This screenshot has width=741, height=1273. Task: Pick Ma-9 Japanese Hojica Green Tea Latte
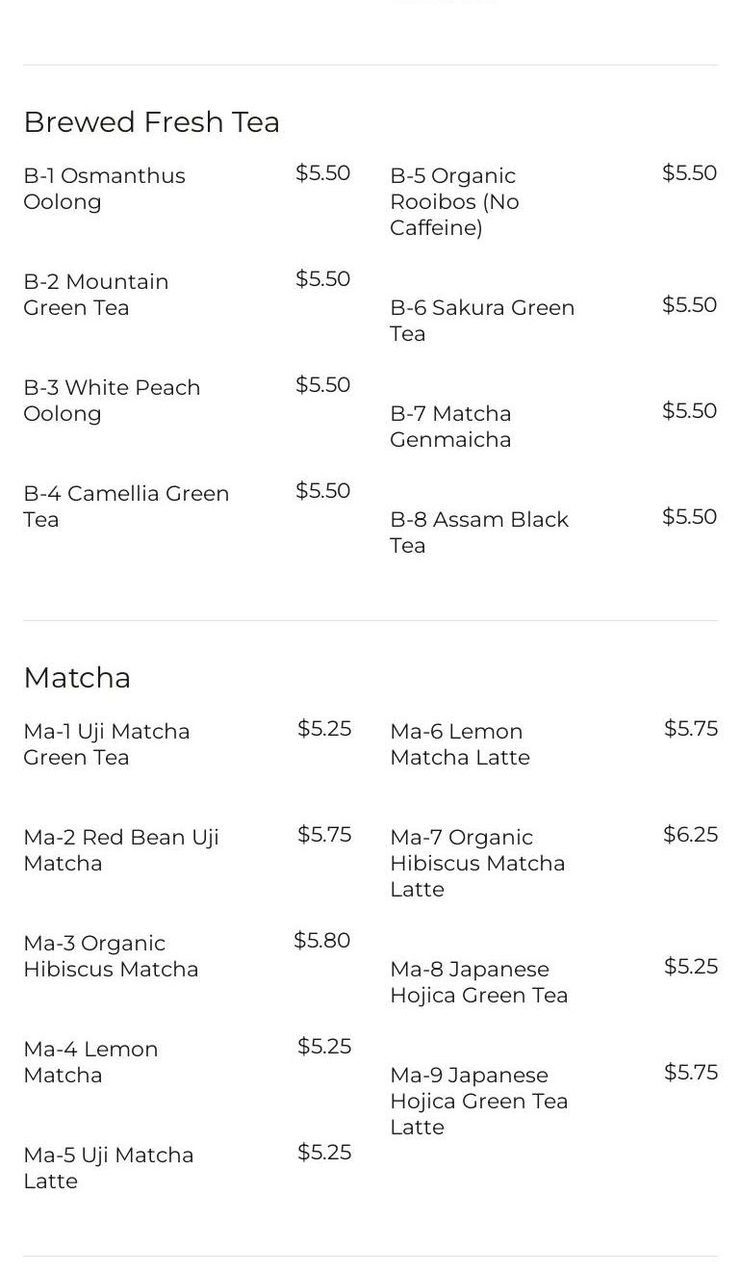(478, 1101)
